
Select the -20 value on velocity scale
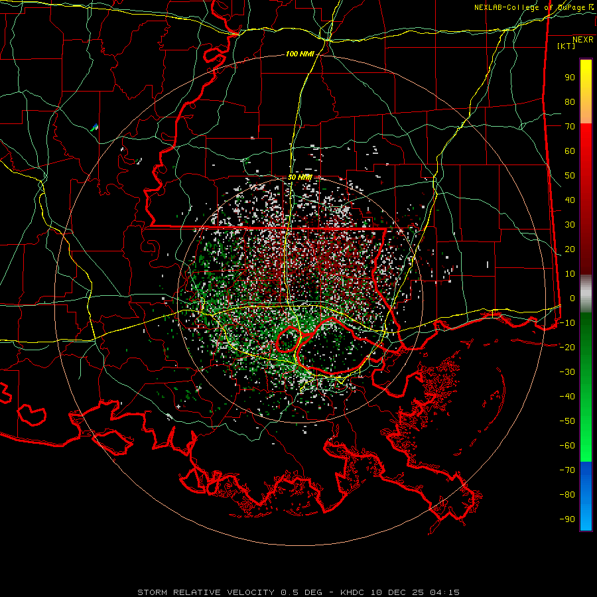(567, 348)
